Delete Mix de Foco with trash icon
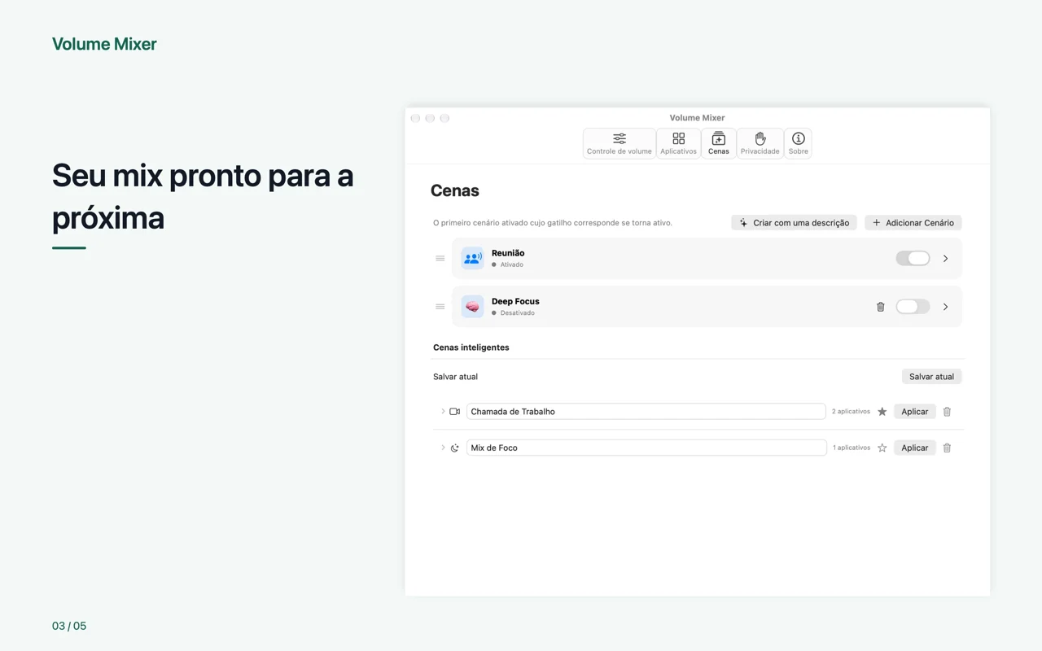The height and width of the screenshot is (651, 1042). click(x=947, y=448)
